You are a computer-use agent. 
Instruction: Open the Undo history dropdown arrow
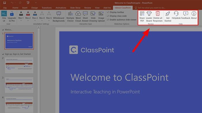[x=15, y=3]
